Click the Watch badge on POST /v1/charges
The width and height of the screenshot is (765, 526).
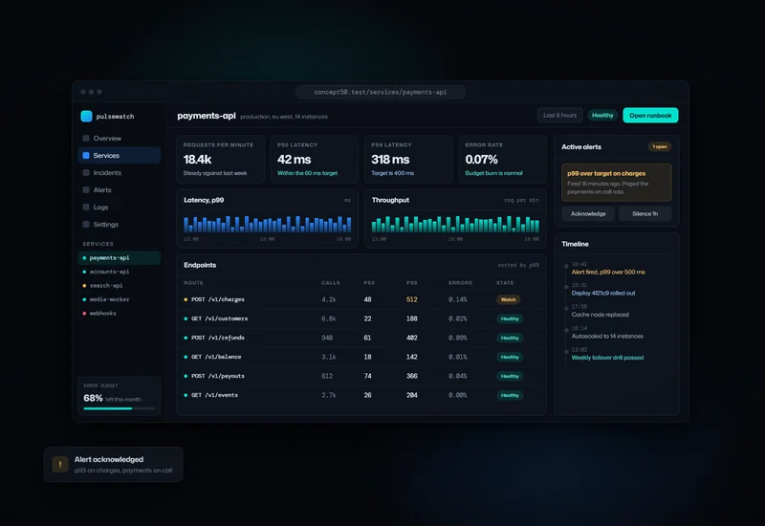point(508,299)
